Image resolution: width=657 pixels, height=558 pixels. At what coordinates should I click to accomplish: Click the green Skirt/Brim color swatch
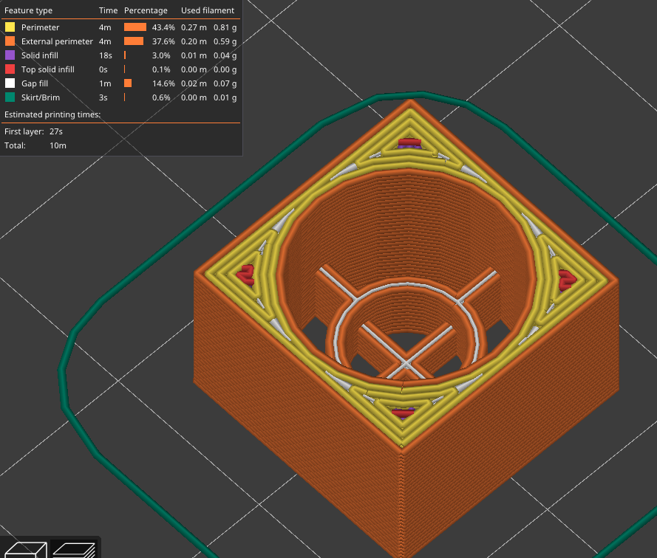pos(10,97)
